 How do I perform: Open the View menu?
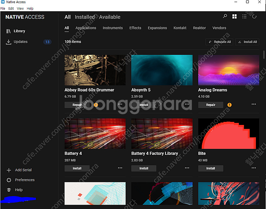point(20,9)
